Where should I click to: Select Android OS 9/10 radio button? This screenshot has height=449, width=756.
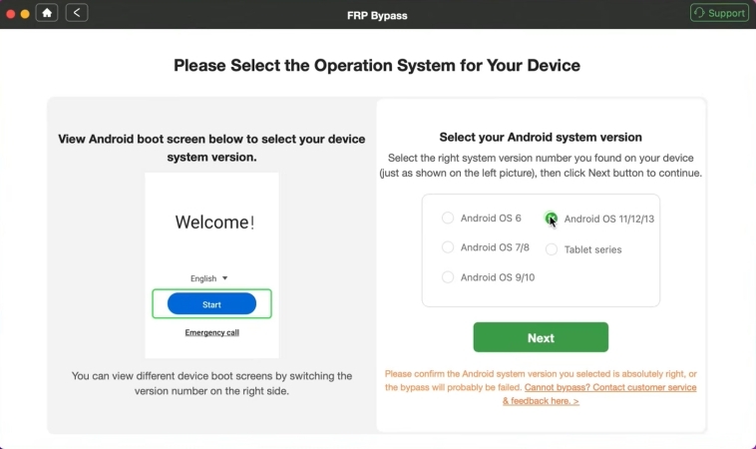point(448,277)
